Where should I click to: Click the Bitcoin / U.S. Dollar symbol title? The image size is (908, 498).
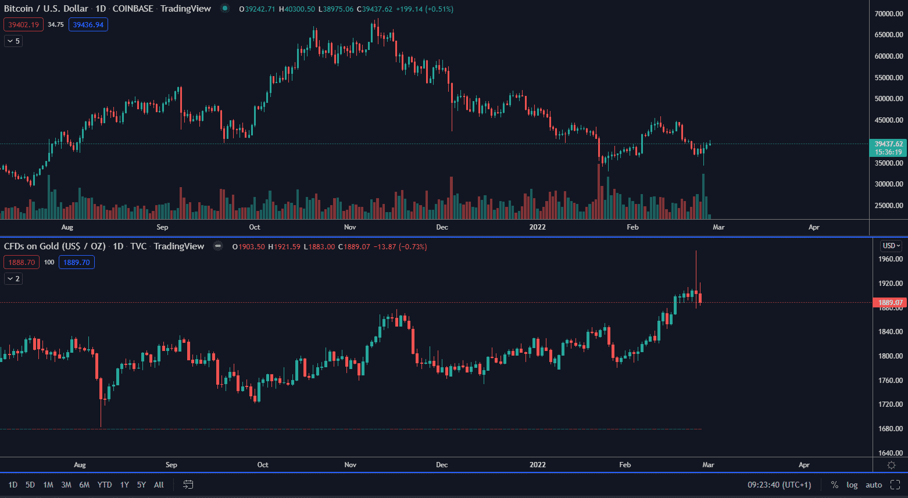[x=46, y=9]
